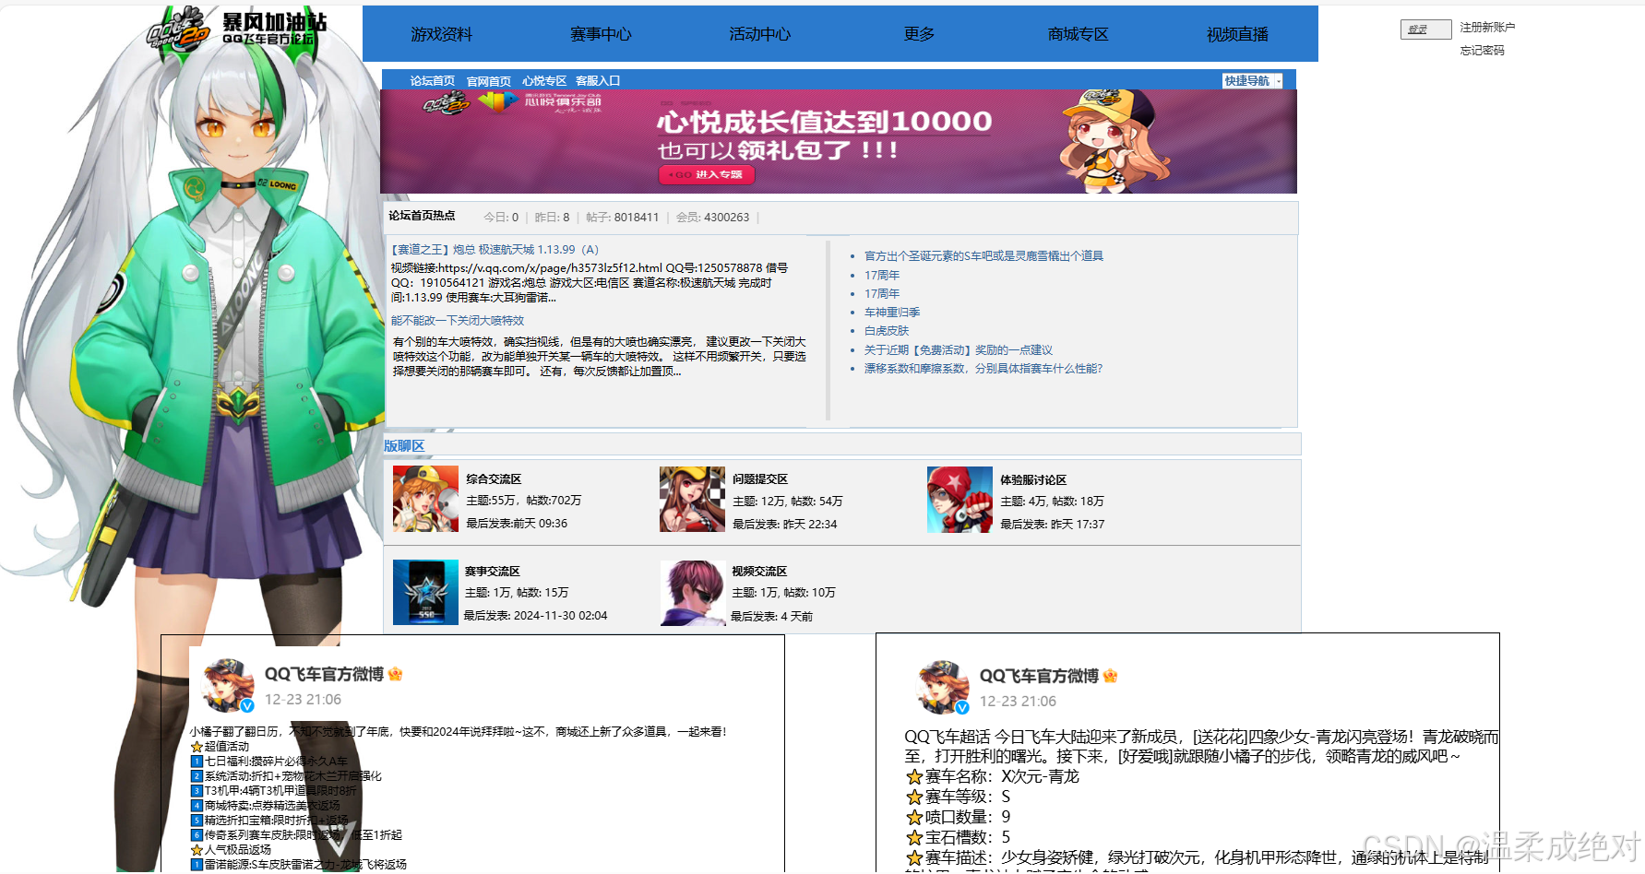Click the left QQ飞车官方微博 avatar
1645x874 pixels.
[227, 685]
